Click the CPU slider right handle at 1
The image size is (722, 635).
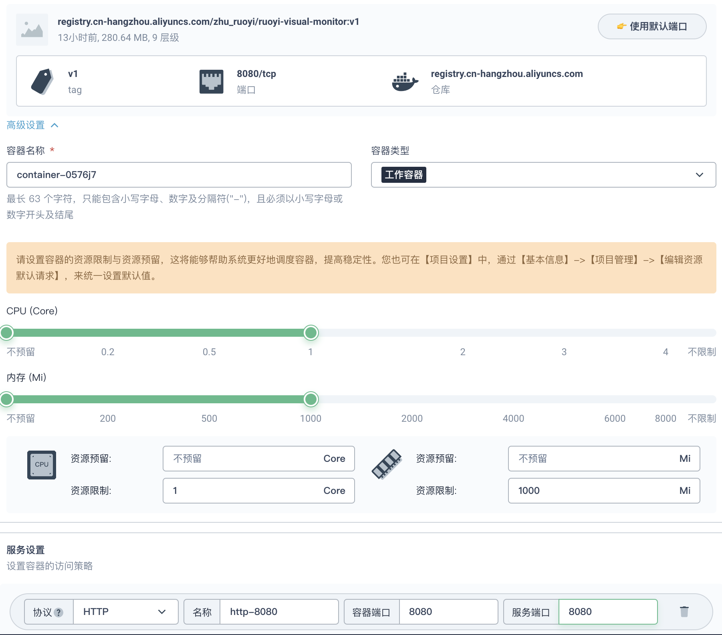click(x=311, y=333)
